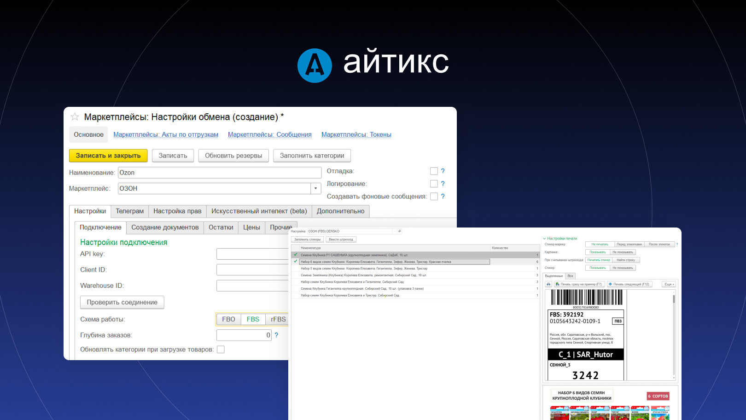Viewport: 746px width, 420px height.
Task: Open the Настройка value via the magnifier icon
Action: coord(400,231)
